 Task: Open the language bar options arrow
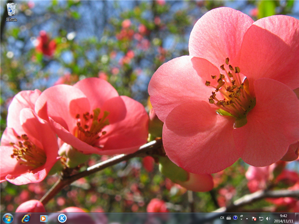point(241,220)
